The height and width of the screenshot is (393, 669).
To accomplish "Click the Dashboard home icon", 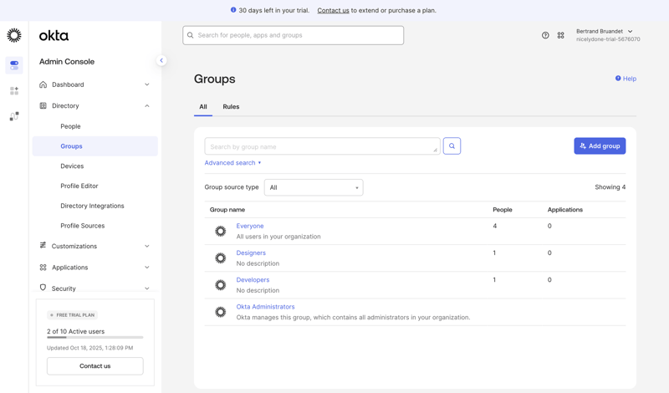I will 43,84.
